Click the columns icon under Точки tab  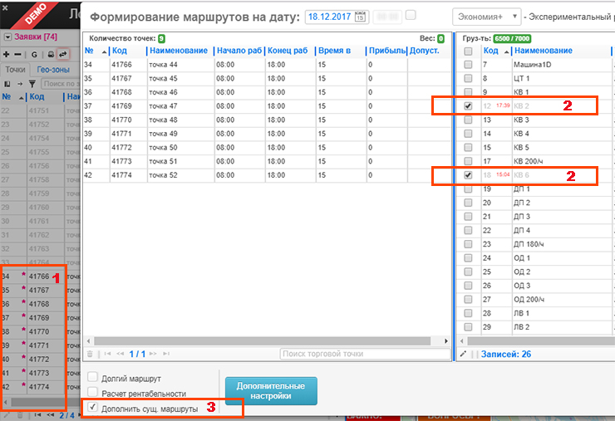pyautogui.click(x=7, y=84)
